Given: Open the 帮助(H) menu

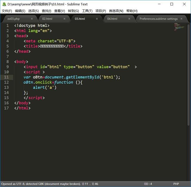Looking at the screenshot, I should click(132, 11).
